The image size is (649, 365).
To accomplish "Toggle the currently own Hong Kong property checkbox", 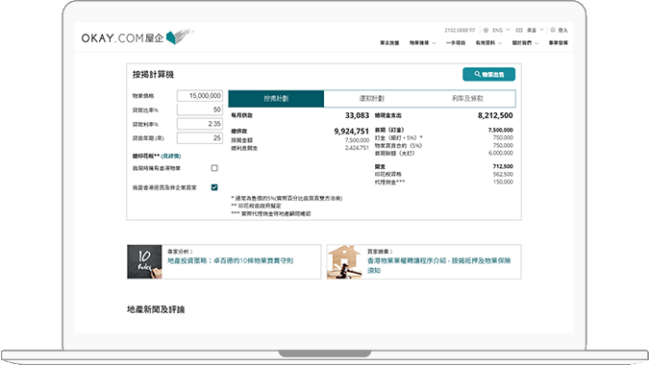I will (x=214, y=168).
